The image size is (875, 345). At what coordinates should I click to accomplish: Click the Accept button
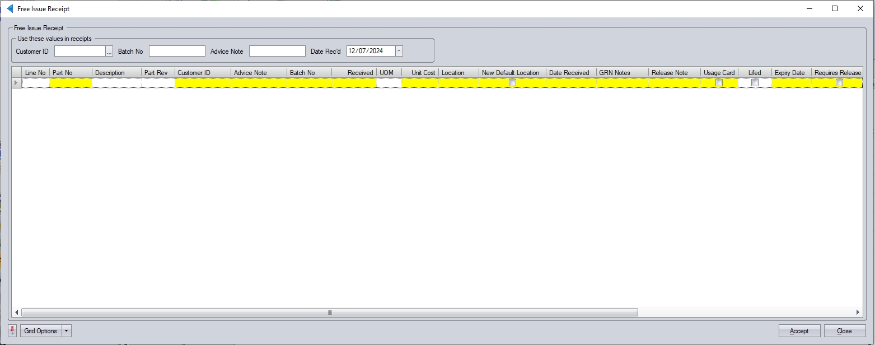click(799, 331)
